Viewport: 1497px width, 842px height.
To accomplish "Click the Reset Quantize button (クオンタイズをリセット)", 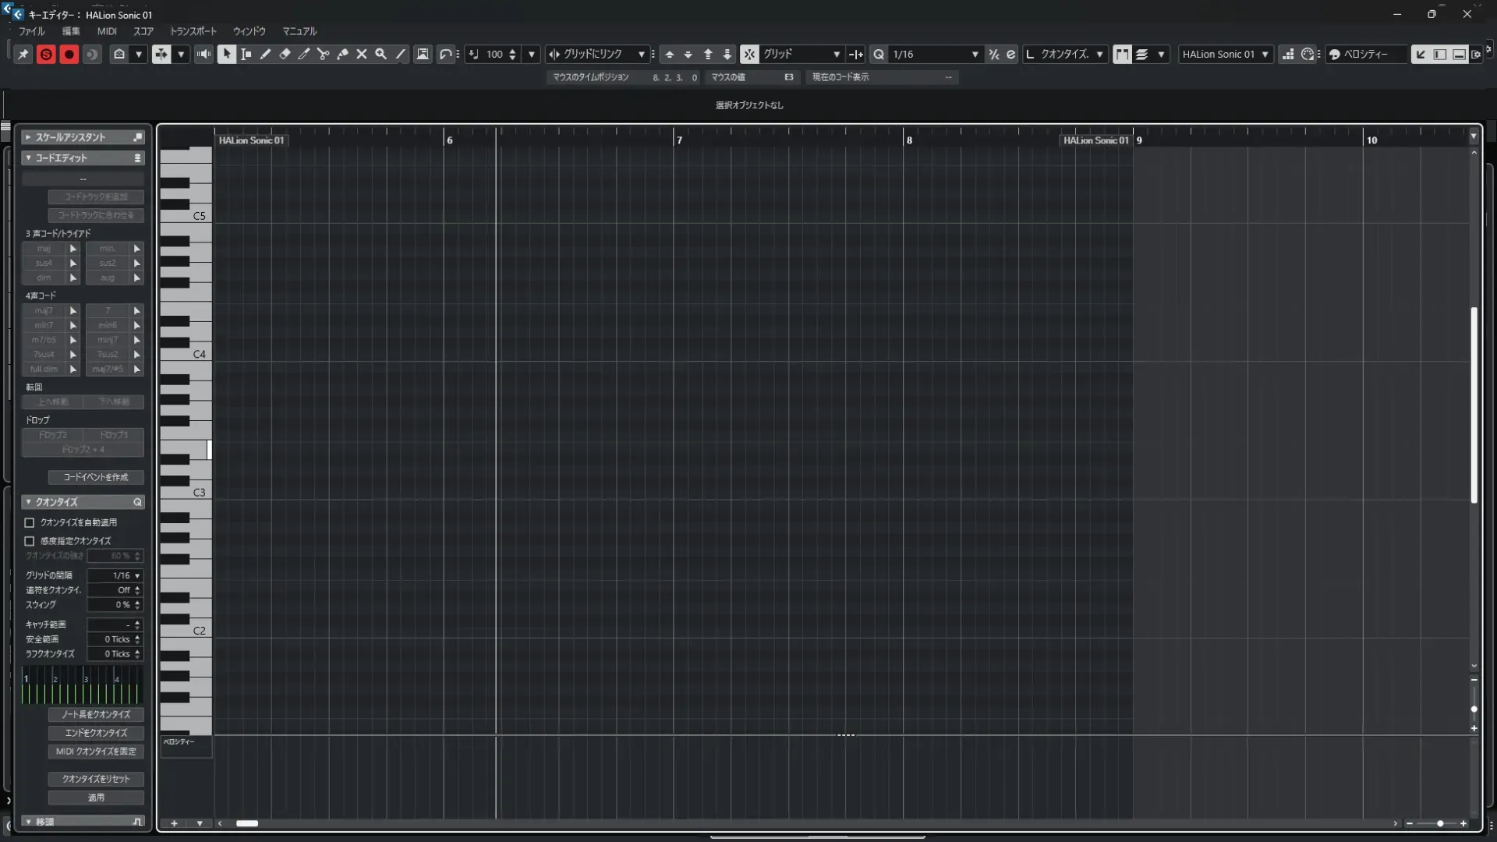I will 96,779.
